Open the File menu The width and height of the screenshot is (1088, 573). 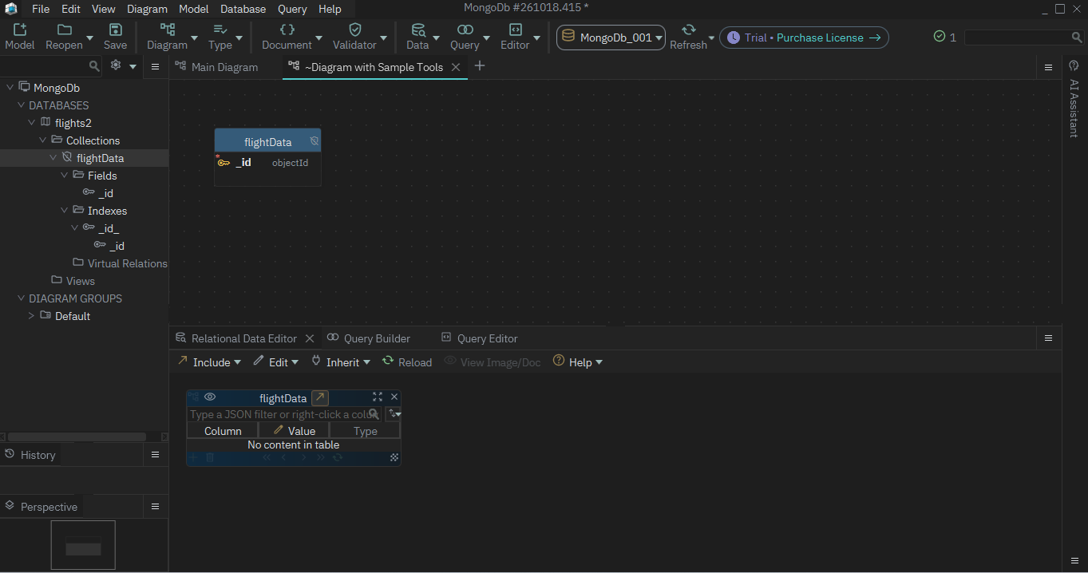tap(41, 9)
